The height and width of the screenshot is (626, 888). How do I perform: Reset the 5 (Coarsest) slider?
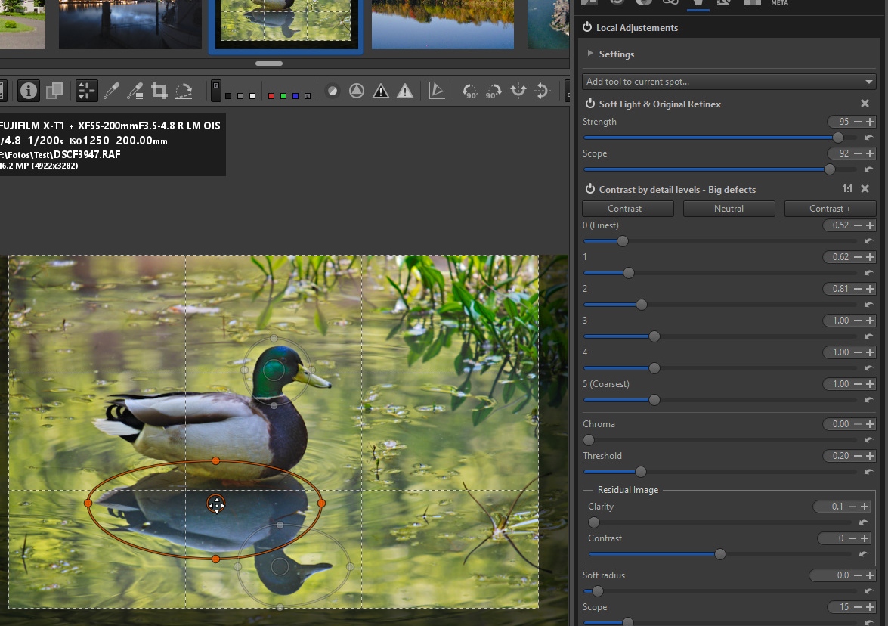tap(869, 400)
